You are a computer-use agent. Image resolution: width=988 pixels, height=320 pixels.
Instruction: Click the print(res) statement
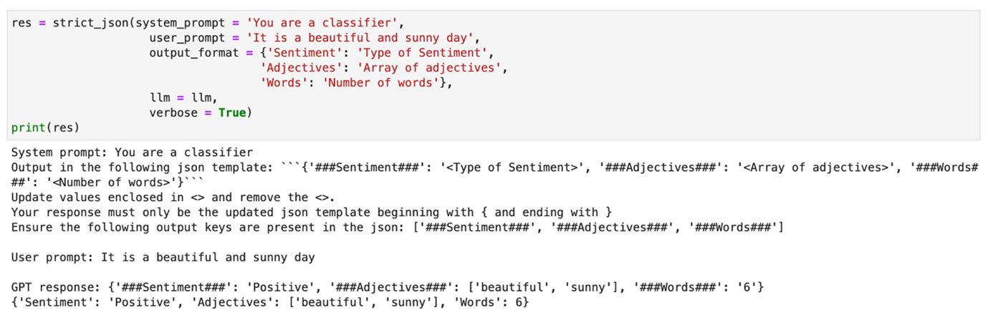(45, 128)
